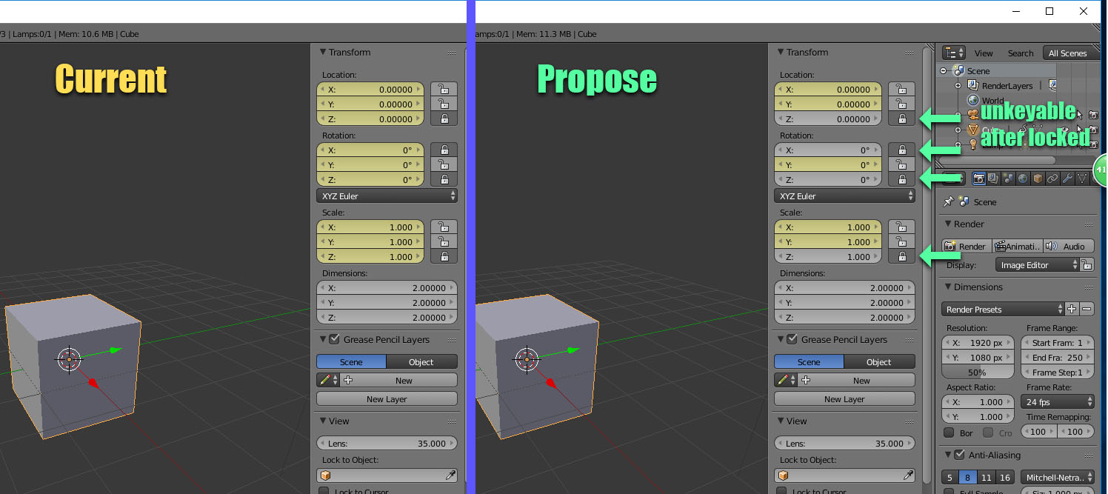Add a render preset with plus icon
The height and width of the screenshot is (494, 1108).
pos(1072,310)
